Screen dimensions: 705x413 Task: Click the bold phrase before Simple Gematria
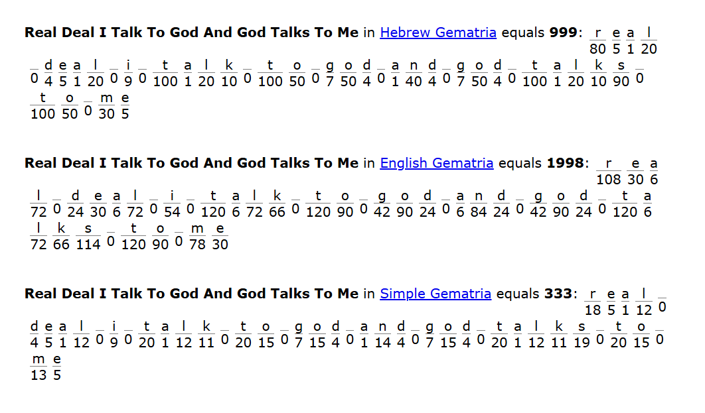(192, 294)
